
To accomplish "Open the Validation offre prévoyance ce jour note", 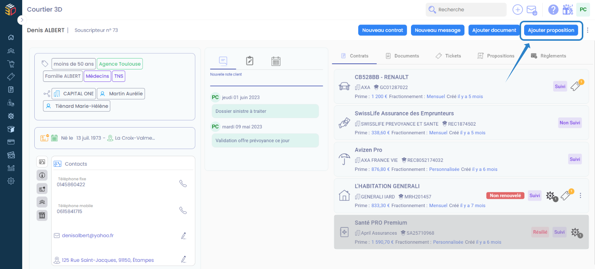I will pyautogui.click(x=265, y=140).
